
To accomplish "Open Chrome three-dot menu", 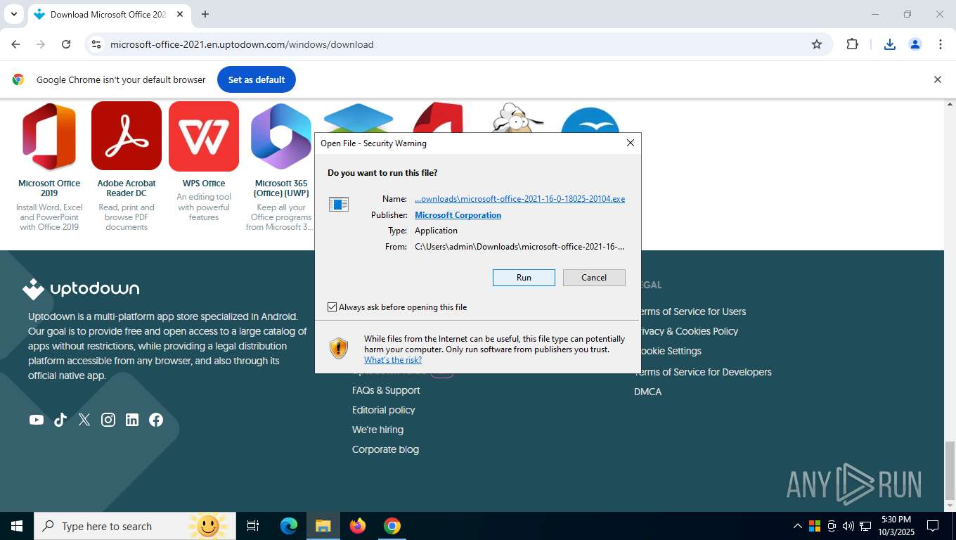I will point(941,44).
